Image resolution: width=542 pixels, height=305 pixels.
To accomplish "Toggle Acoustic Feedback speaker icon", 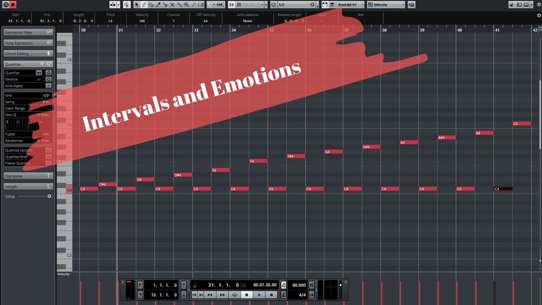I will (127, 5).
